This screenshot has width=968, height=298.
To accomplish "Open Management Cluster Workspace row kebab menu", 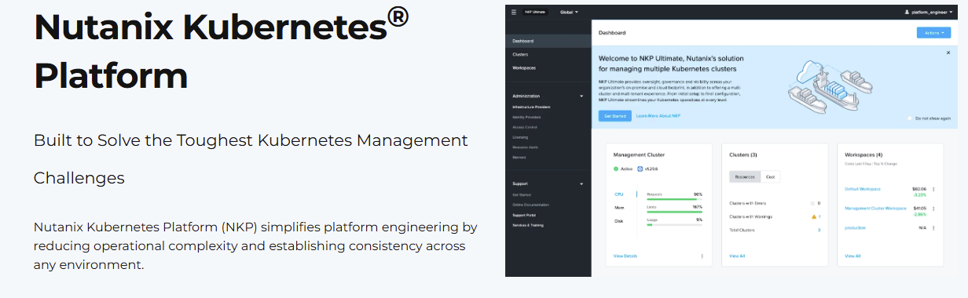I will (933, 209).
